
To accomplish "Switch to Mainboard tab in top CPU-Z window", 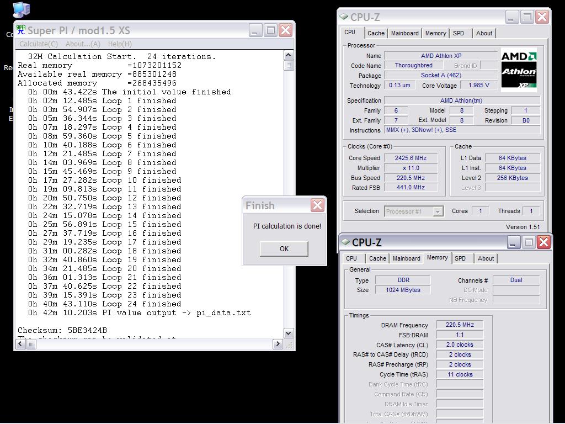I will point(404,33).
